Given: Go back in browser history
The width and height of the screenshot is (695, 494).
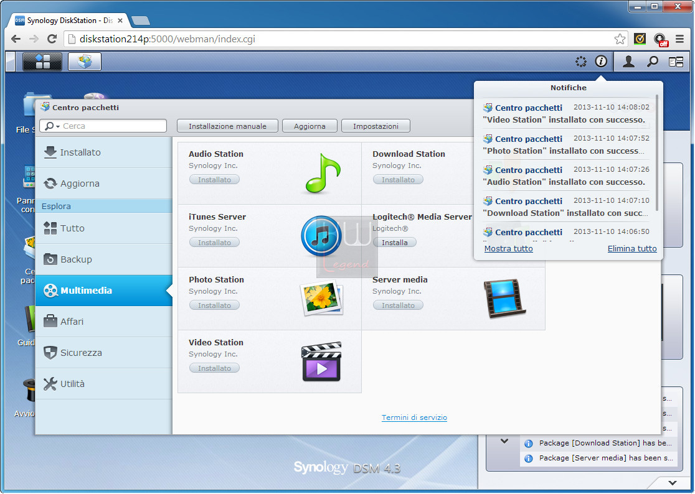Looking at the screenshot, I should coord(16,39).
